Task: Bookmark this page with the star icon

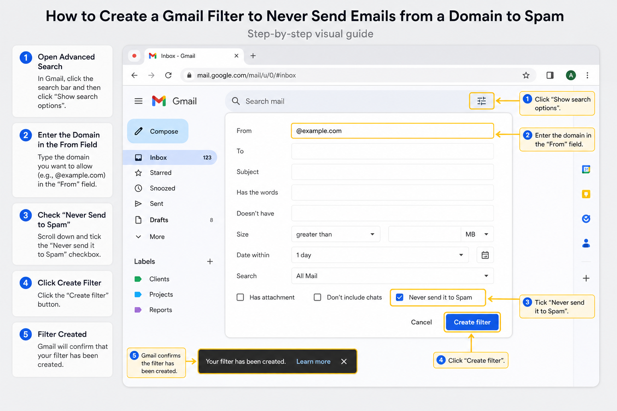Action: 526,75
